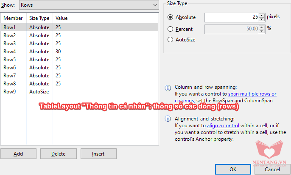Select Row4 with value 30
Screen dimensions: 291x175
79,52
